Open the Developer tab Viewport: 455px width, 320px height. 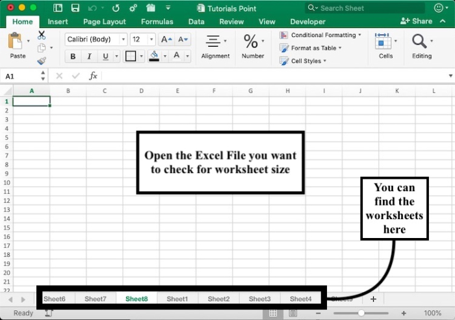pyautogui.click(x=307, y=21)
